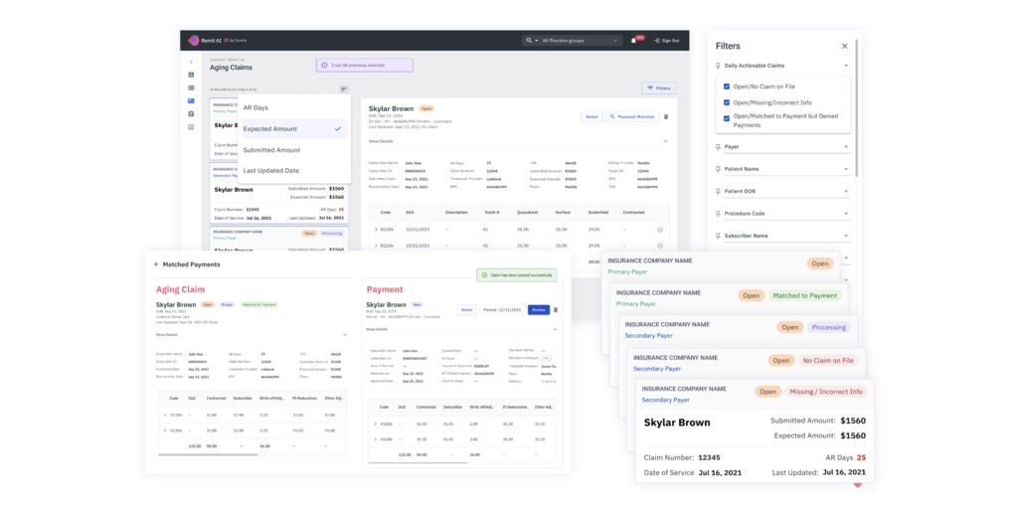Click the sort icon above the claims list

pos(344,89)
